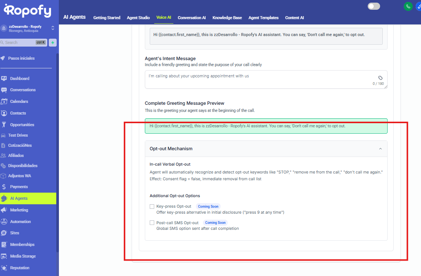
Task: Click the Complete Greeting Message Preview heading
Action: (185, 103)
